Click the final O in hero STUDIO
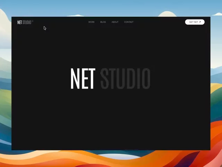Image resolution: width=222 pixels, height=167 pixels. 146,79
